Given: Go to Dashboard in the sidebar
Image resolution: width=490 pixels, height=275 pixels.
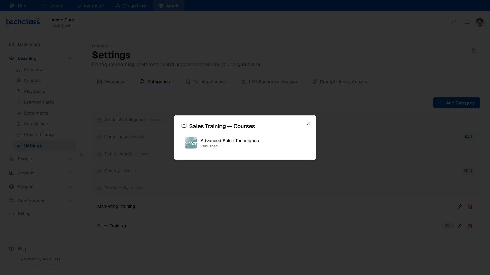Looking at the screenshot, I should point(29,44).
